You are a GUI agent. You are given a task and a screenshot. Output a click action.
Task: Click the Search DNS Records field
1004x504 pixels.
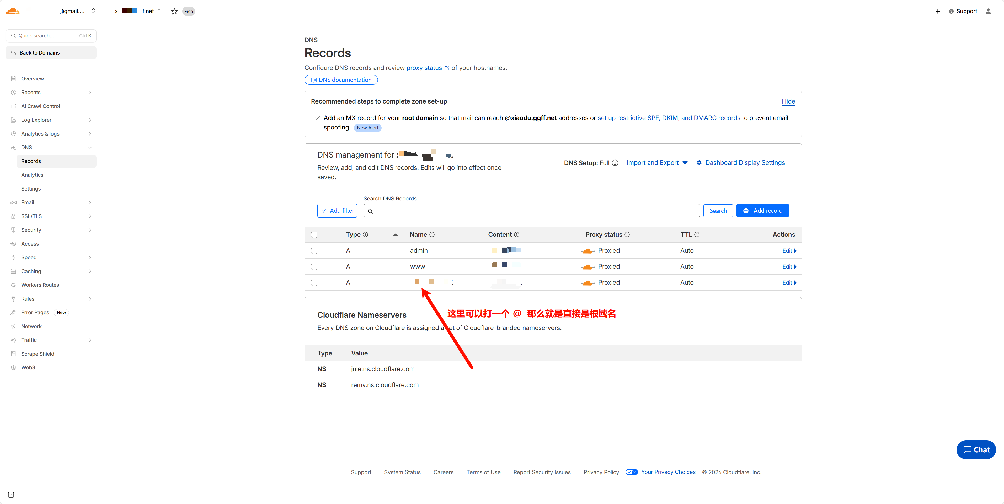(532, 211)
